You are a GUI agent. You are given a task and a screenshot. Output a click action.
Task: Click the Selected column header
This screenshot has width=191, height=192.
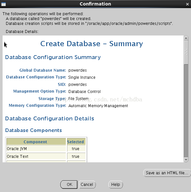coord(76,142)
